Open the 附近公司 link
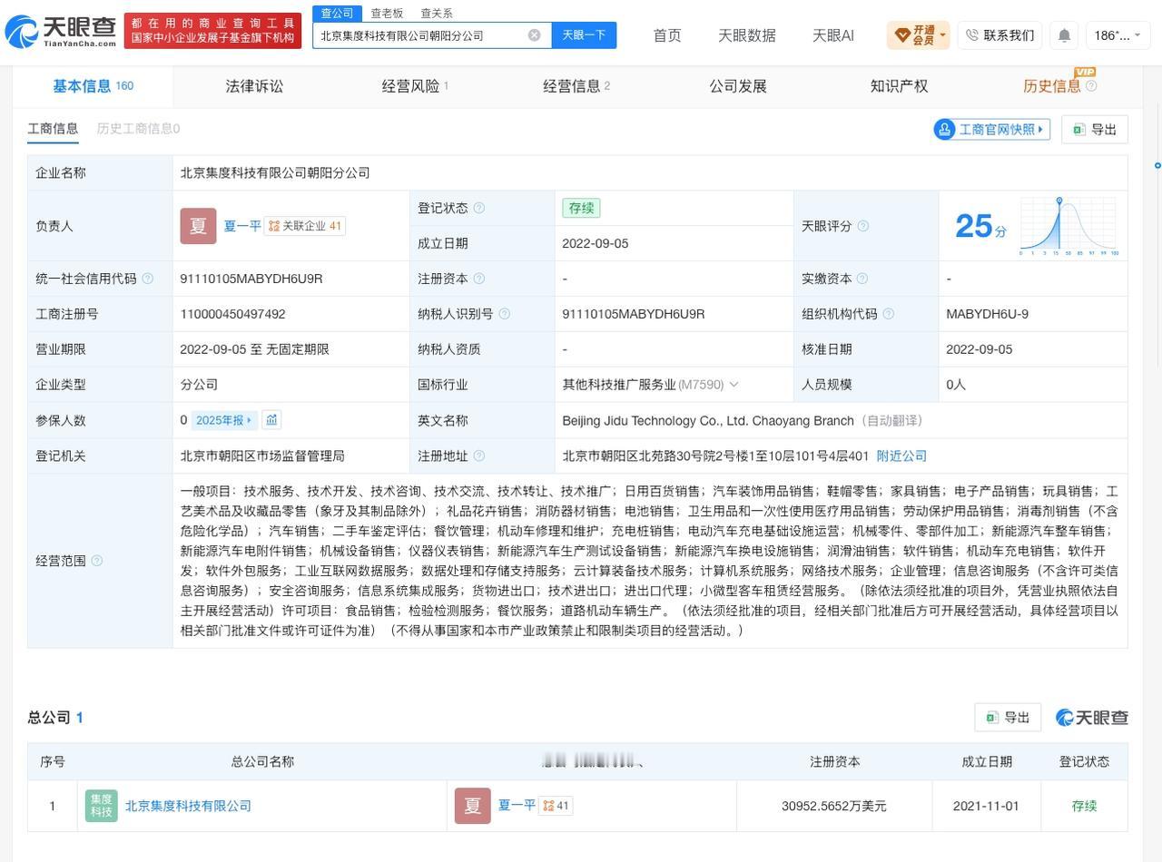 point(901,455)
